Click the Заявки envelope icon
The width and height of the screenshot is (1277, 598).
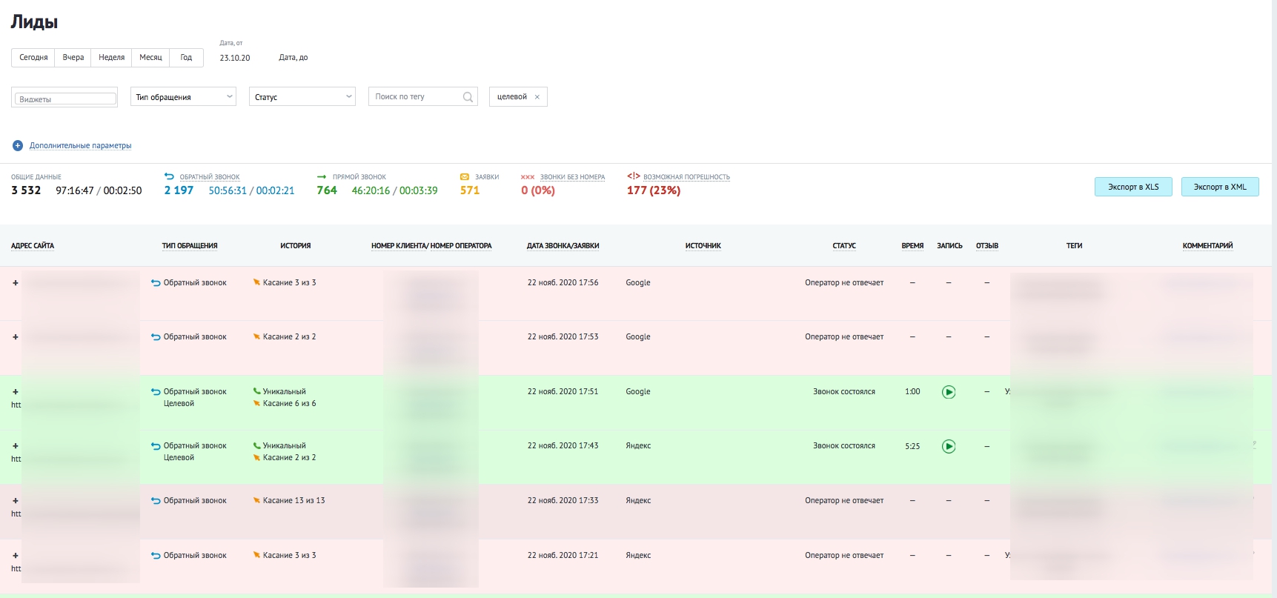click(465, 176)
